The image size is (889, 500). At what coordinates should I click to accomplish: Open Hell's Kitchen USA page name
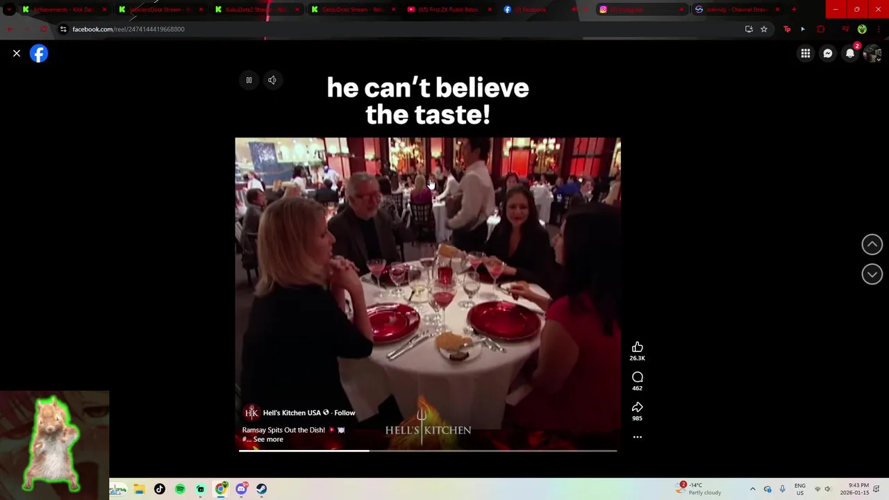292,413
